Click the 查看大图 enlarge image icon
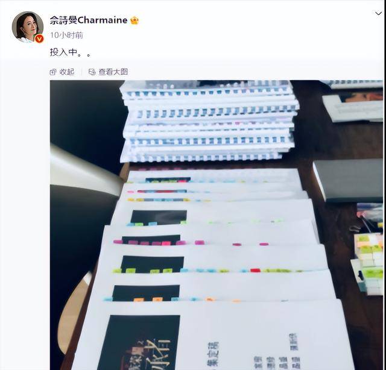 tap(92, 72)
